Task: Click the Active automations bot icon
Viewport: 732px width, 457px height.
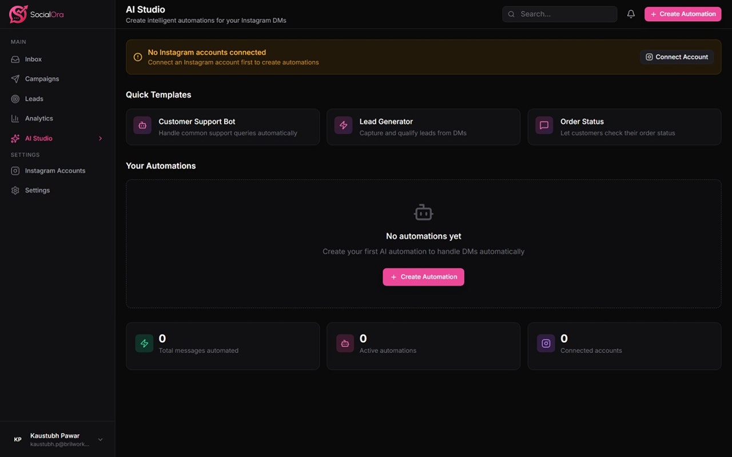Action: (x=345, y=343)
